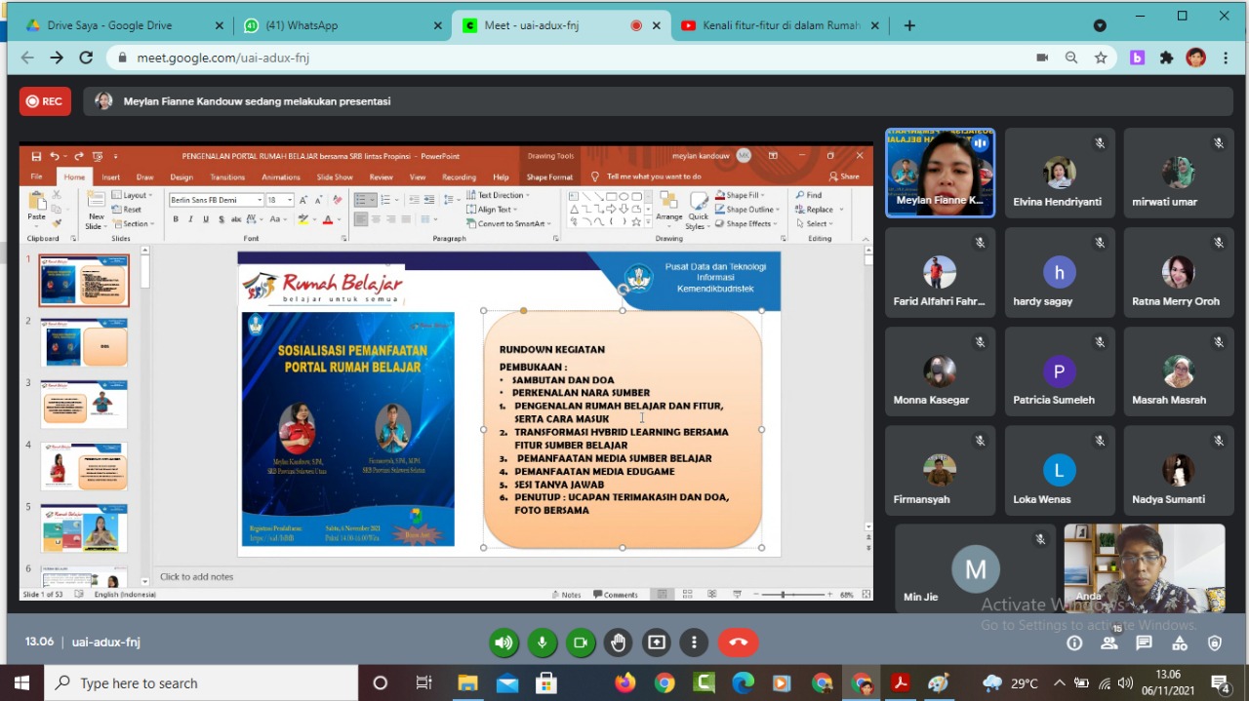This screenshot has height=701, width=1249.
Task: Open the meeting chat panel
Action: (x=1145, y=643)
